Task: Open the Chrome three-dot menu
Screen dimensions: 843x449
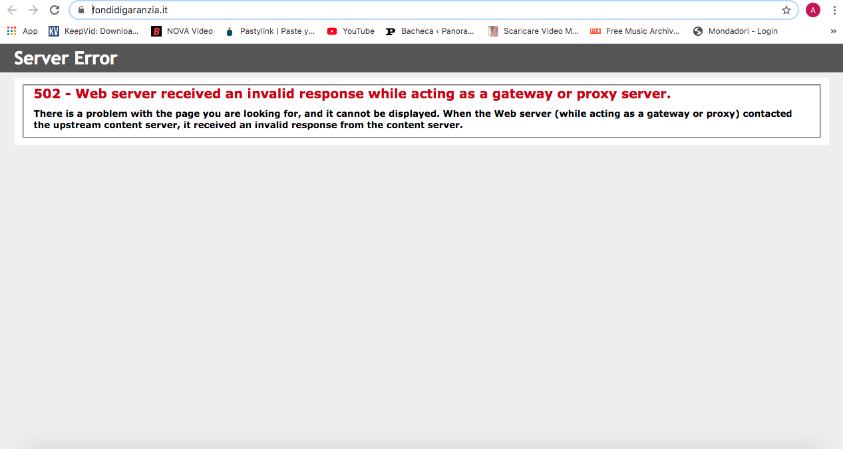Action: (x=834, y=10)
